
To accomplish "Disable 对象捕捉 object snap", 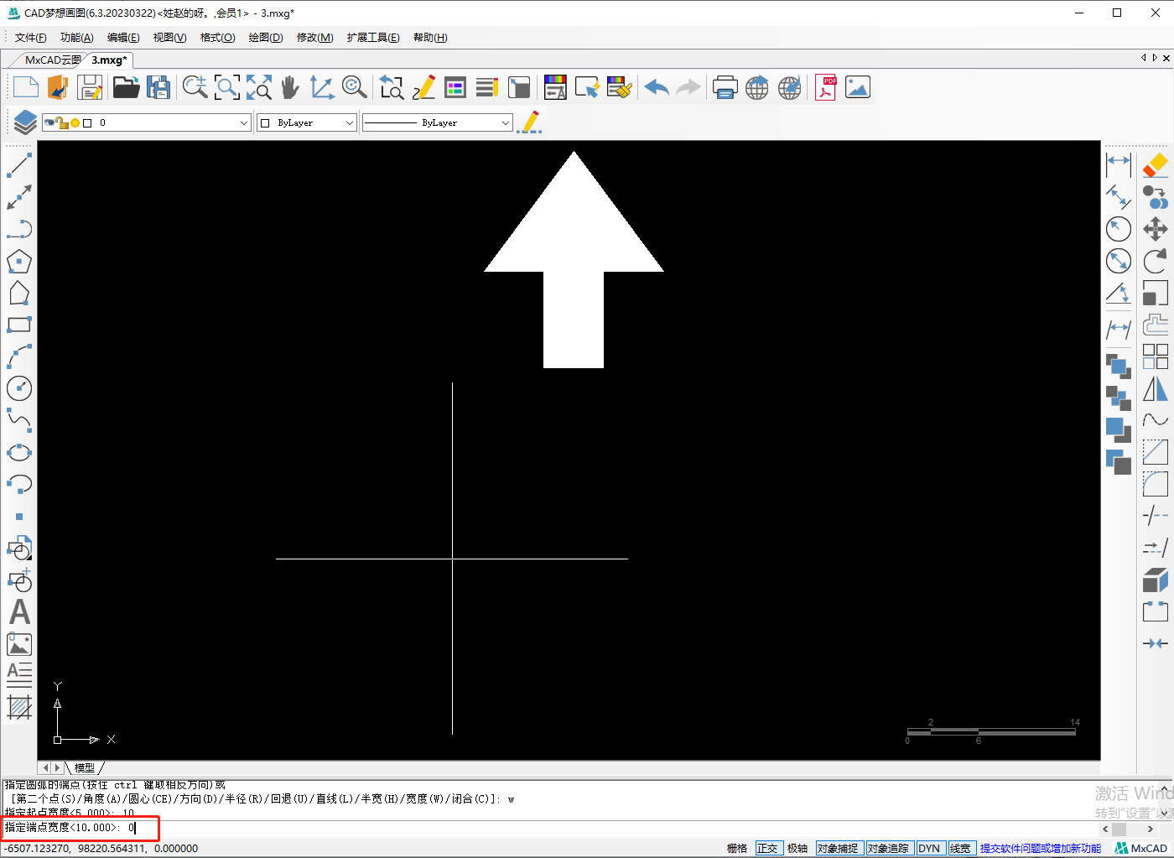I will click(839, 848).
